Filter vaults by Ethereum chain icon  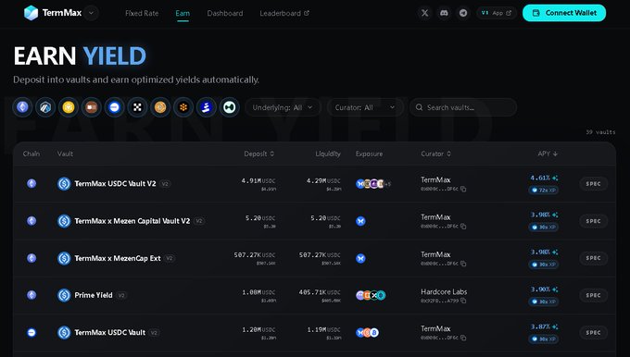point(22,107)
